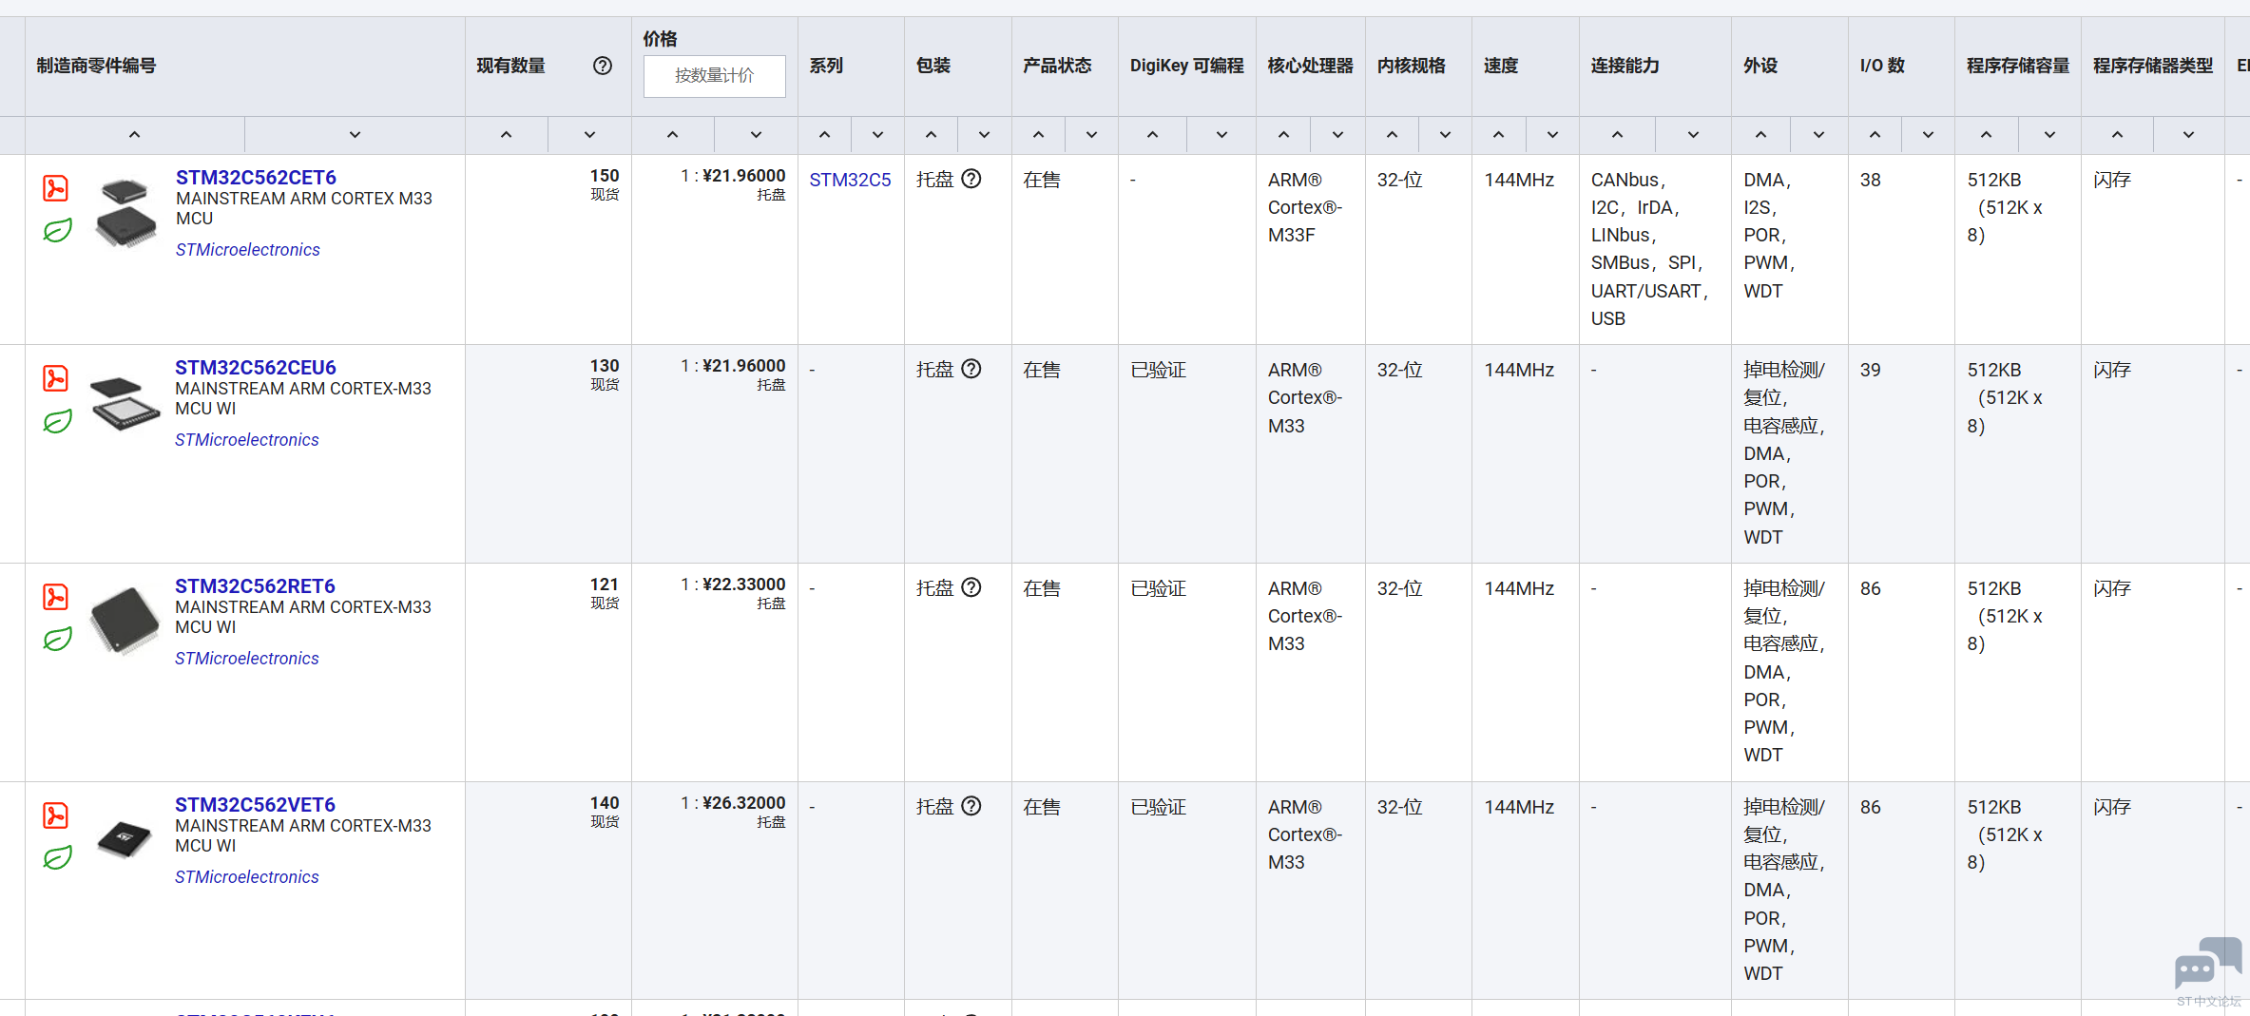Screen dimensions: 2250x1016
Task: Open the STM32C562CET6 part link
Action: 256,178
